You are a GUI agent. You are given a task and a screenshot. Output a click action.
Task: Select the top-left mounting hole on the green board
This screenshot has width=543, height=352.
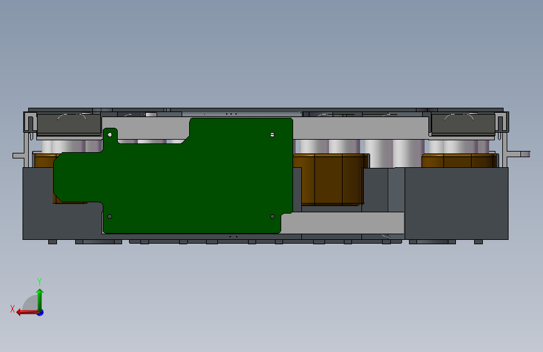[110, 135]
